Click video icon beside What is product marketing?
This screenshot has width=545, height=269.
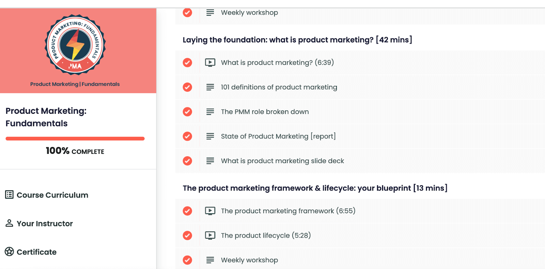(210, 62)
